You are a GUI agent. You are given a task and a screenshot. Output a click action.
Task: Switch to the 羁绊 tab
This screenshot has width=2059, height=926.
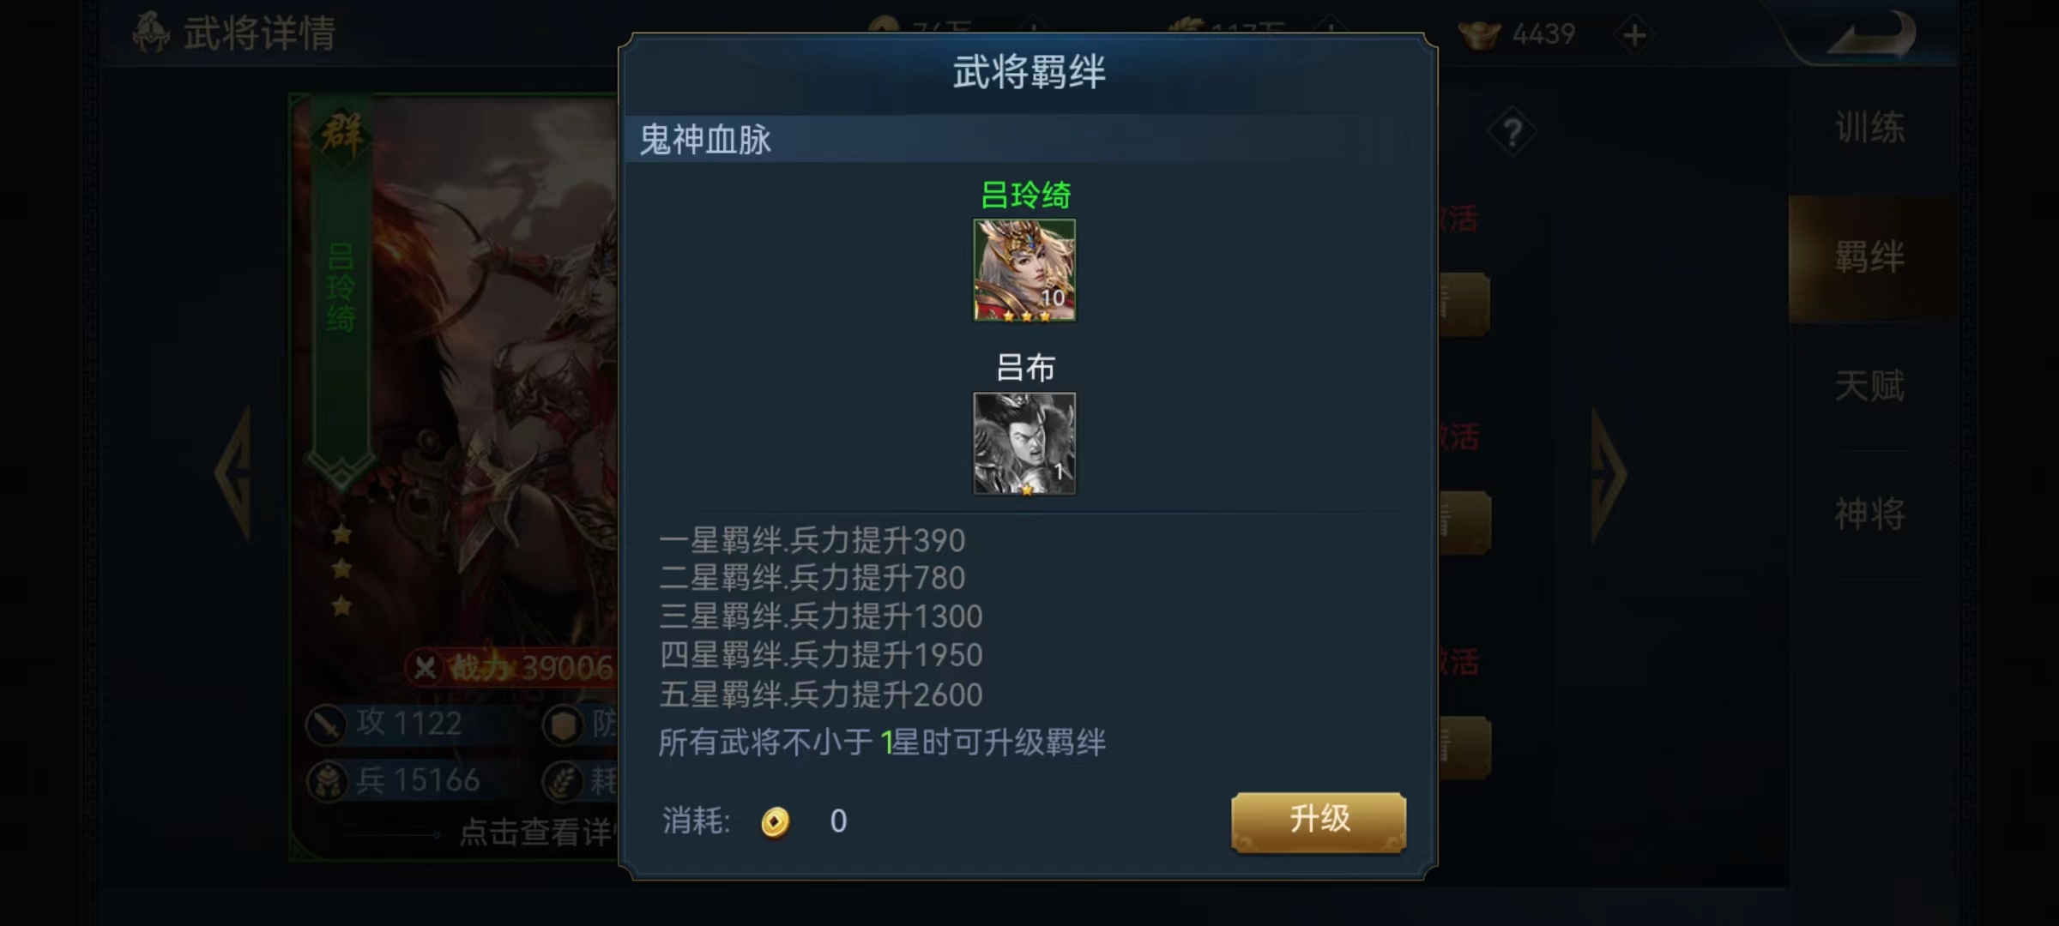click(x=1869, y=257)
